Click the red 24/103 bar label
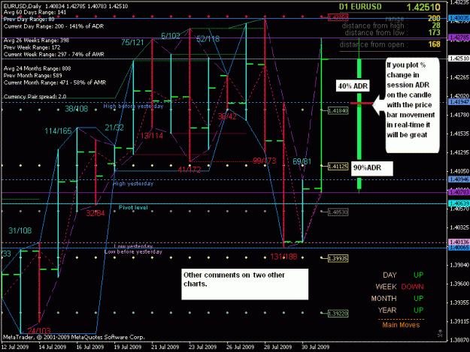This screenshot has width=470, height=352. tap(39, 331)
